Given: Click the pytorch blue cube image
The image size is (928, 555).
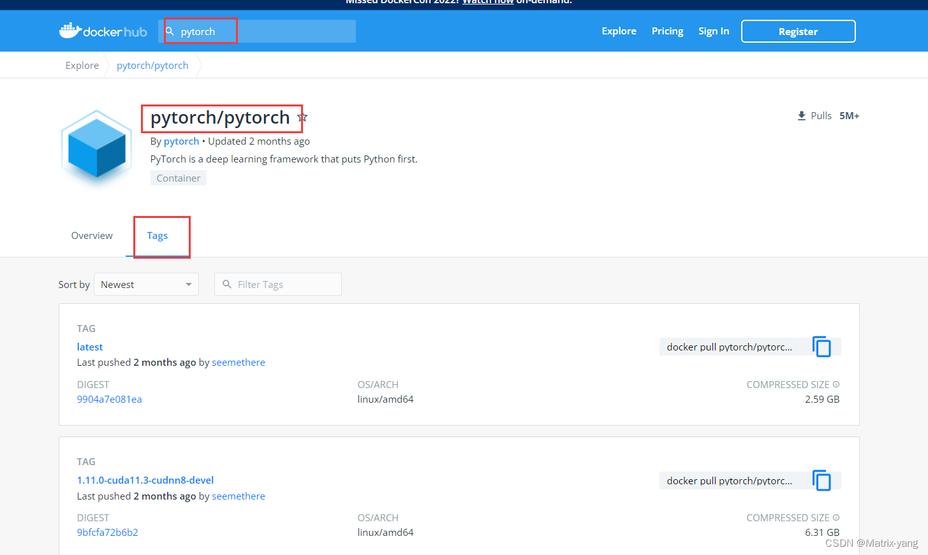Looking at the screenshot, I should (97, 147).
